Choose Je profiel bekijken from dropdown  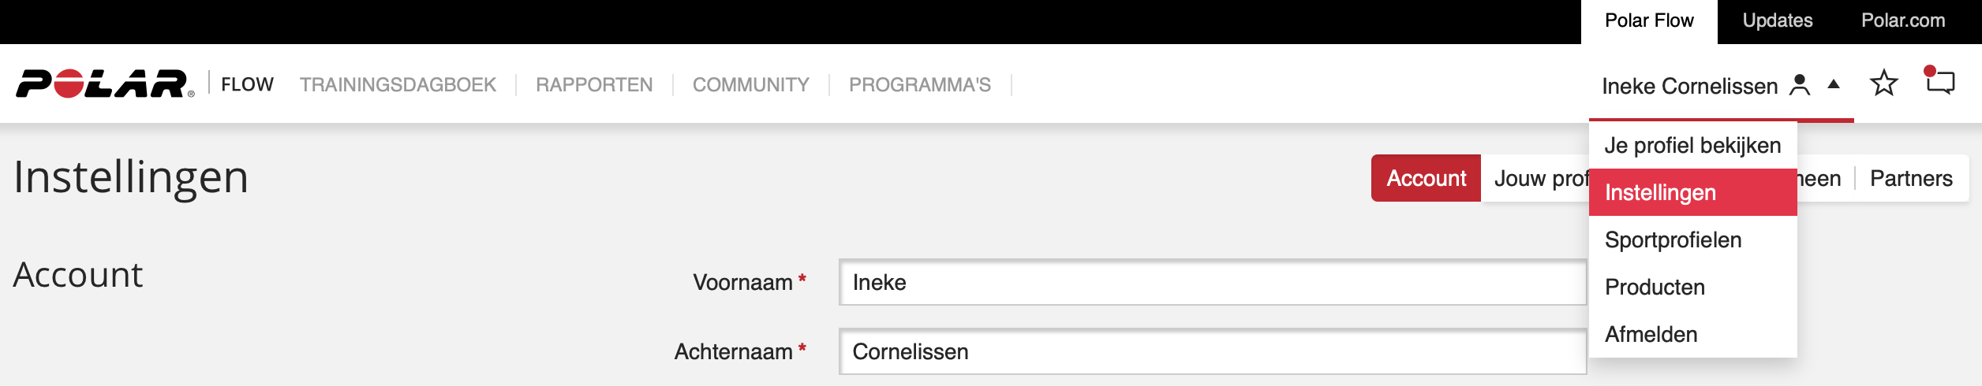click(x=1692, y=145)
